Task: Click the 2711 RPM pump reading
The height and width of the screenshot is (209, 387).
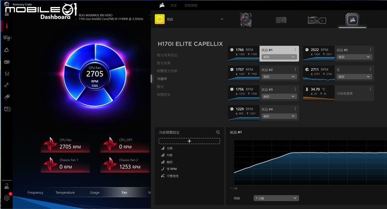Action: click(x=319, y=70)
